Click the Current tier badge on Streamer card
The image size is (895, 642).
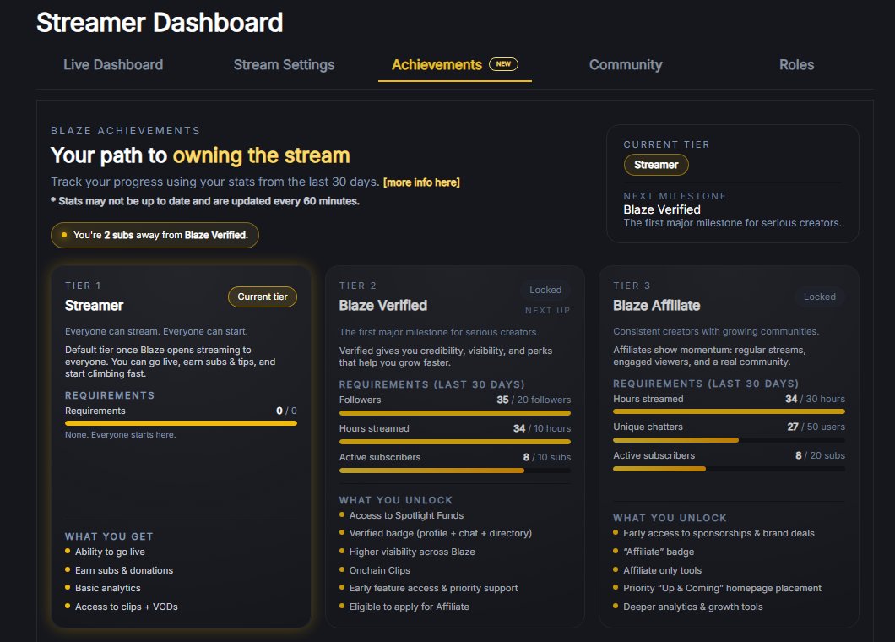point(263,297)
